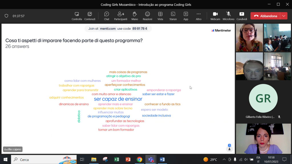The image size is (292, 164).
Task: Toggle the Webcam on or off
Action: tap(215, 16)
